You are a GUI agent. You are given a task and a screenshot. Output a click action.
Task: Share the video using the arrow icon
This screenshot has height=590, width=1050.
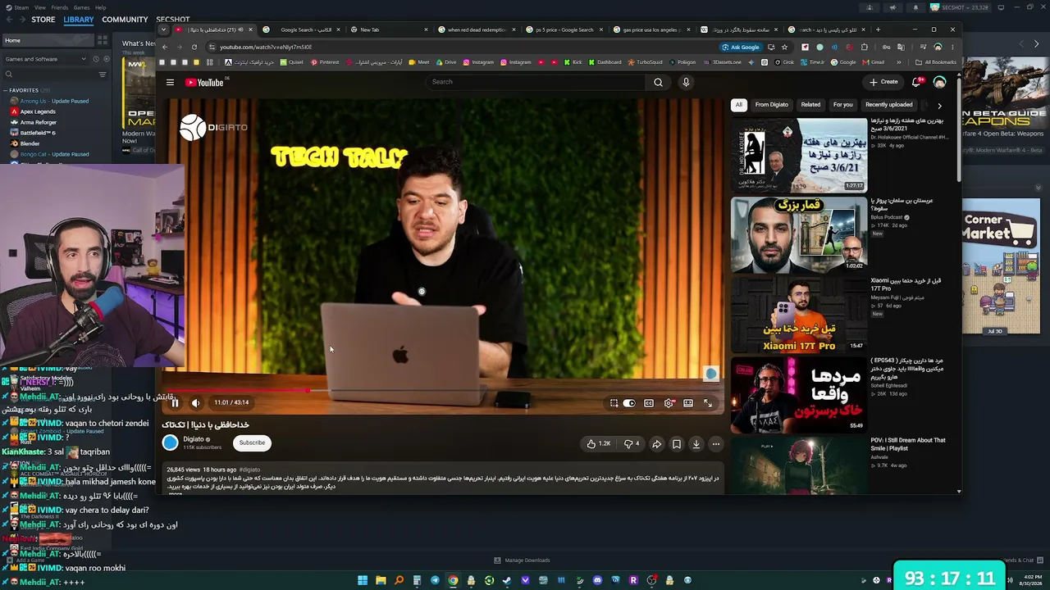[656, 443]
